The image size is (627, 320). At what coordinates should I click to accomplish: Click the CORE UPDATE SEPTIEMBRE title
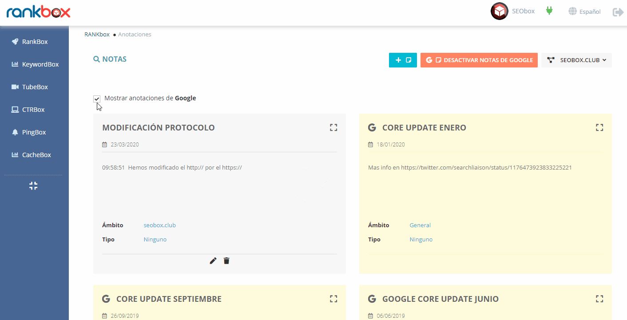point(169,299)
